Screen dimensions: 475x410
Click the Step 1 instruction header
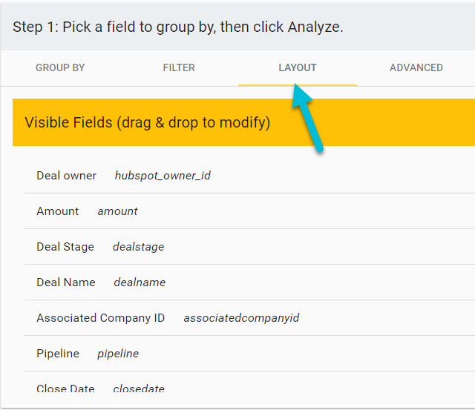coord(178,27)
